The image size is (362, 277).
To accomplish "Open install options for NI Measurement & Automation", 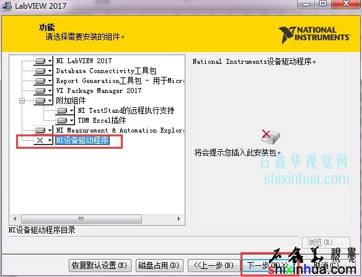I will click(50, 130).
